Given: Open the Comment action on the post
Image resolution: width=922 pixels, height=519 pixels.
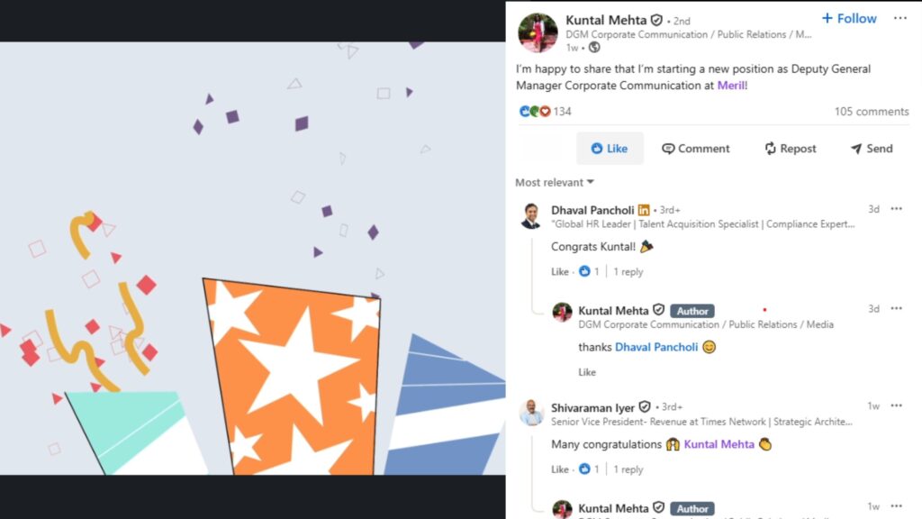Looking at the screenshot, I should (696, 149).
